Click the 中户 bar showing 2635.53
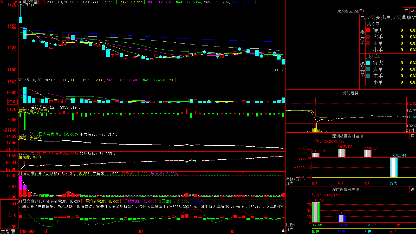The height and width of the screenshot is (234, 416). click(x=342, y=153)
